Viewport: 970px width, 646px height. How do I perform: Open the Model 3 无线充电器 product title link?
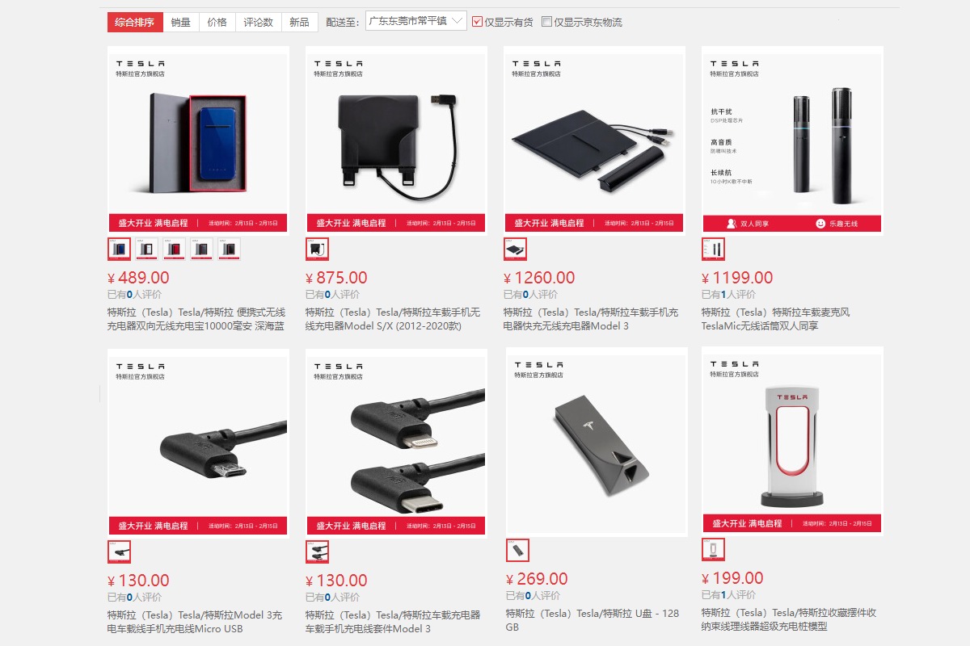coord(591,319)
